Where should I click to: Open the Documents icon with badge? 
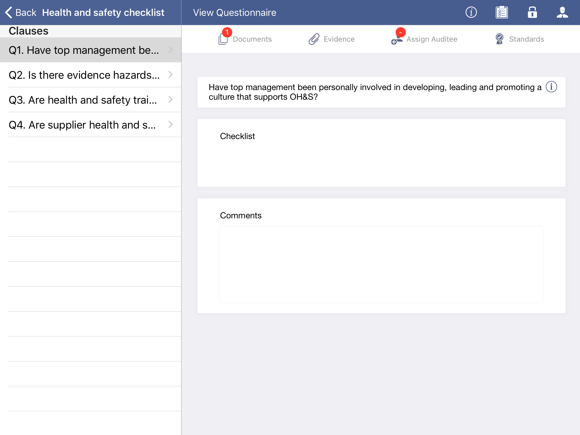coord(225,37)
